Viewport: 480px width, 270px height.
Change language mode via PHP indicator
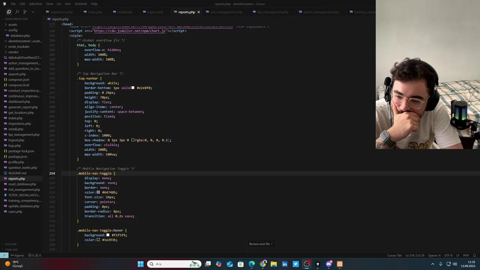pyautogui.click(x=466, y=255)
